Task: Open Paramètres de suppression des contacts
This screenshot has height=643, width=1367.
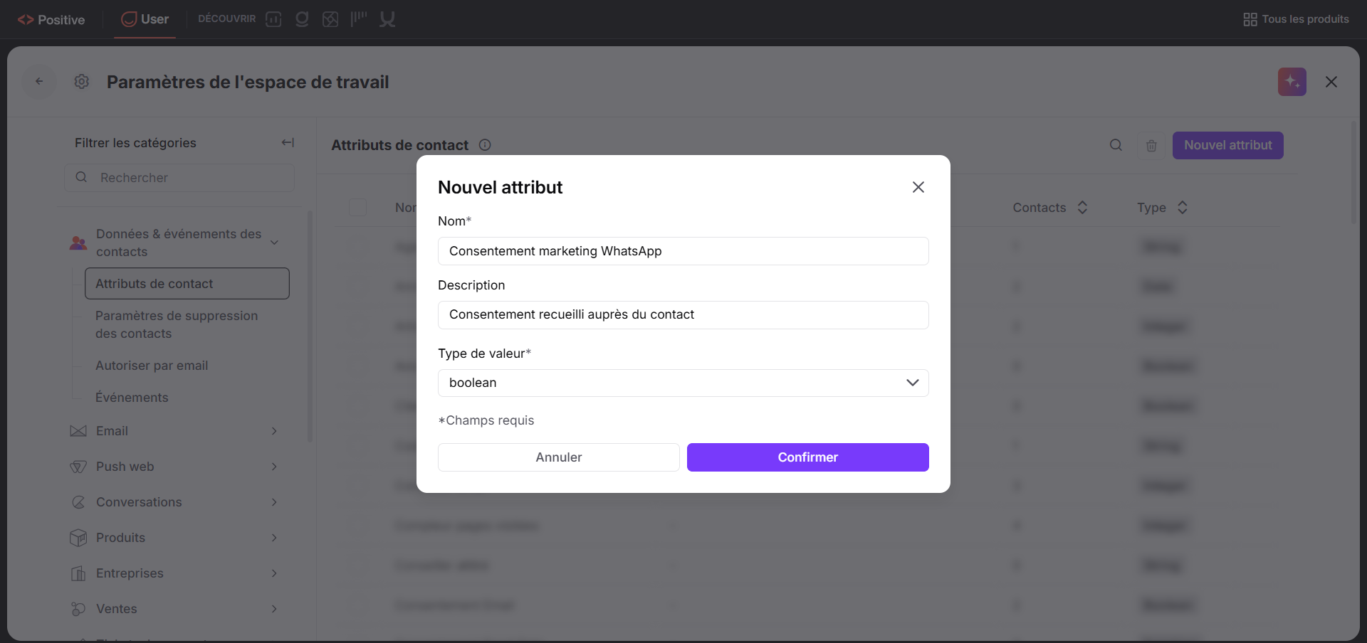Action: pyautogui.click(x=177, y=324)
